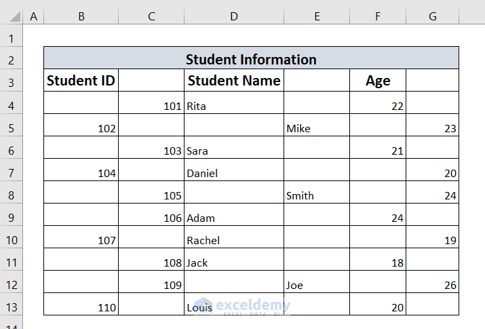
Task: Click the Select All corner triangle
Action: (x=12, y=16)
